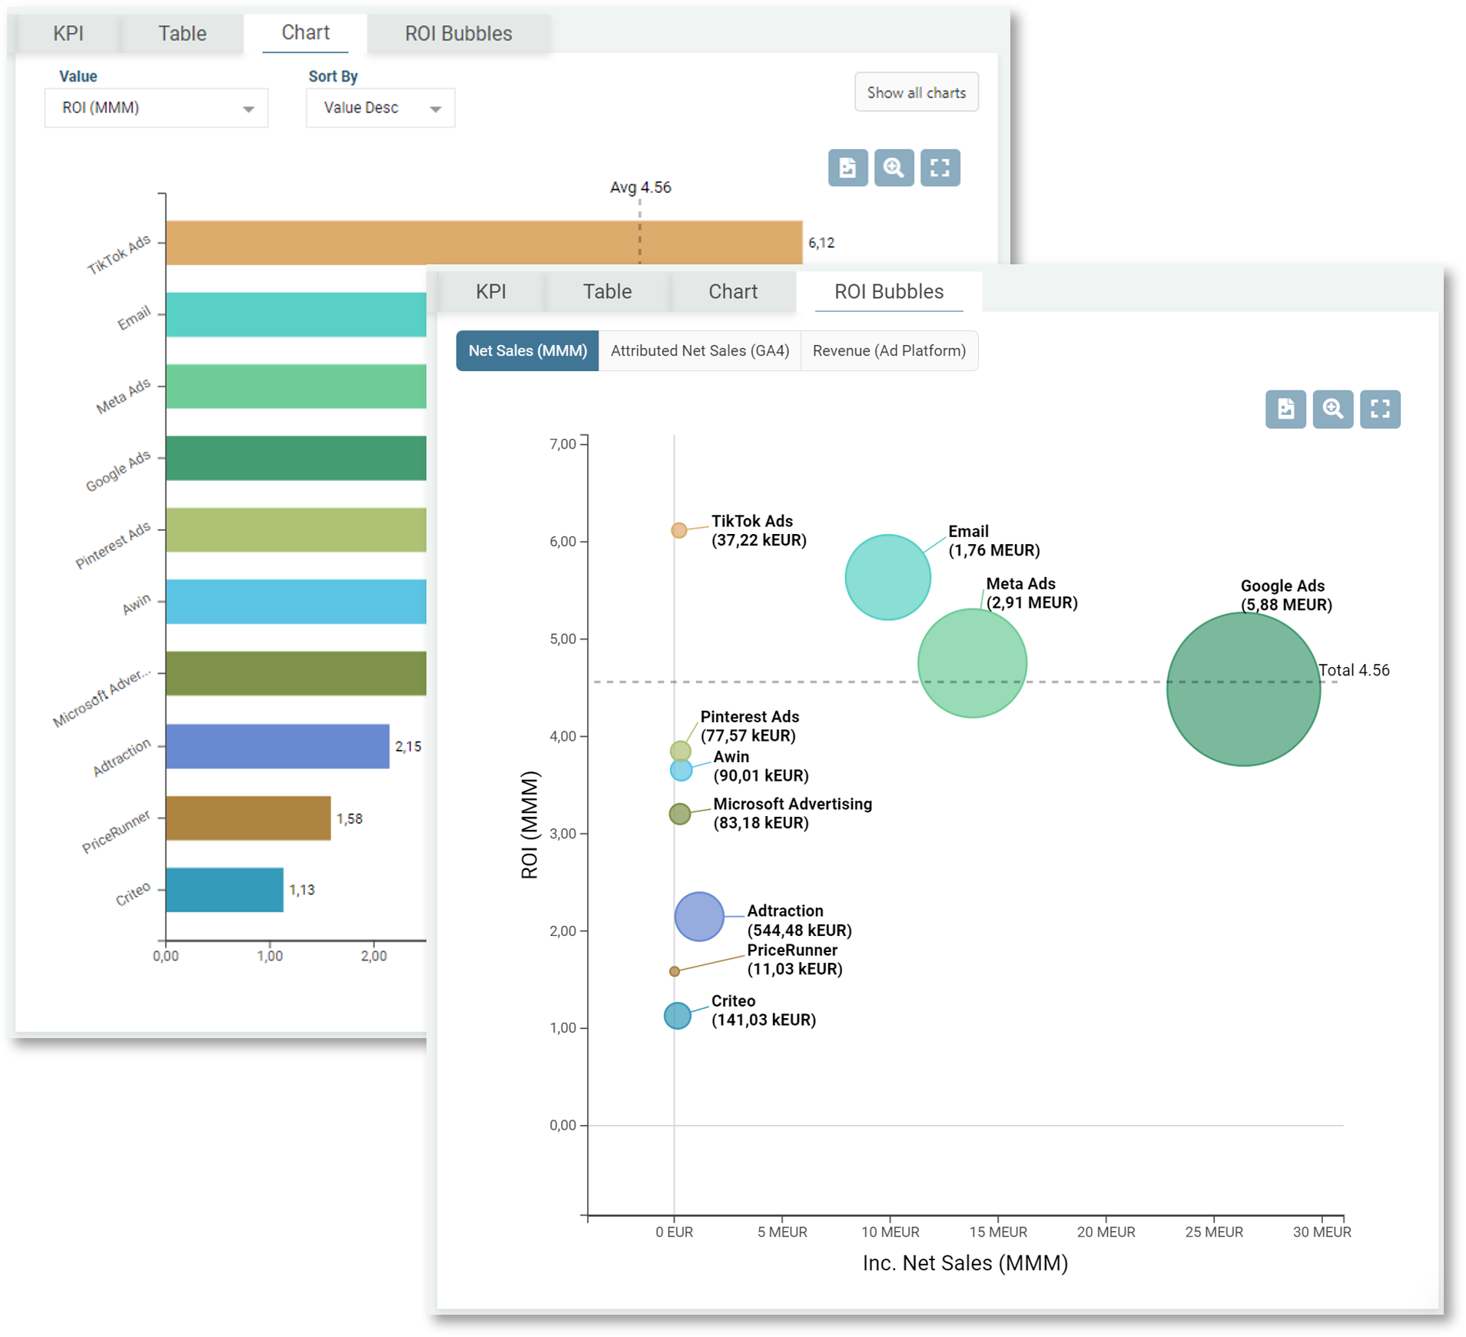Export image icon in ROI Bubbles panel
The width and height of the screenshot is (1466, 1337).
(1285, 409)
